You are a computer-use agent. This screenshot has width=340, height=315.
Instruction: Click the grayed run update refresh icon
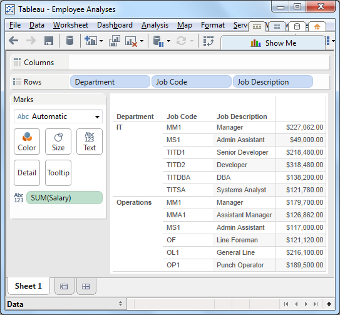pyautogui.click(x=182, y=41)
